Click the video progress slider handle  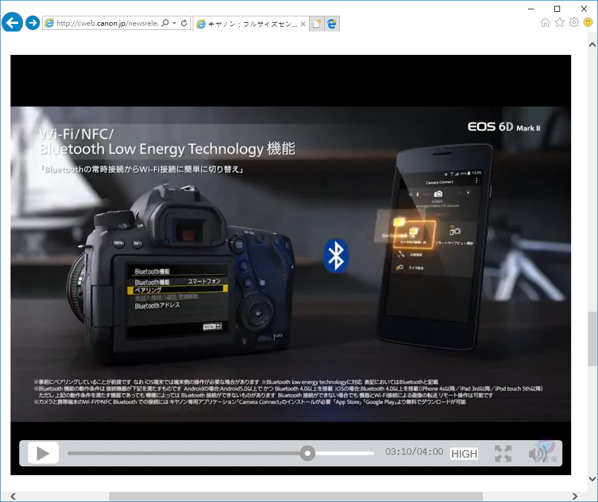coord(307,453)
